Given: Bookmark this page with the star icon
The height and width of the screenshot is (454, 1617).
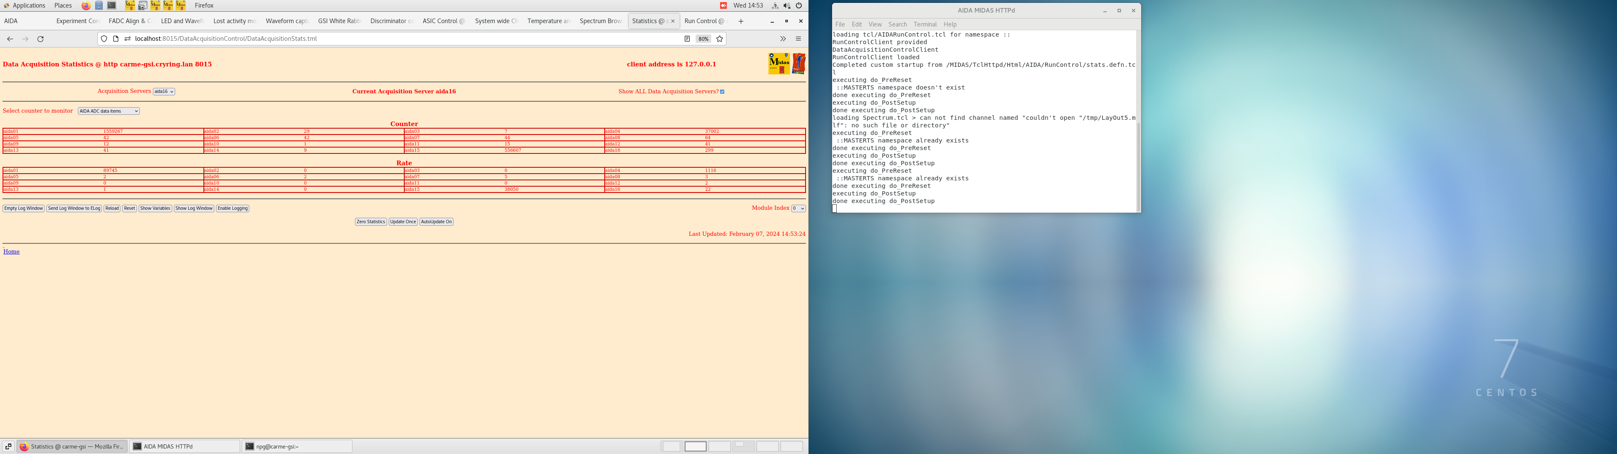Looking at the screenshot, I should [719, 39].
